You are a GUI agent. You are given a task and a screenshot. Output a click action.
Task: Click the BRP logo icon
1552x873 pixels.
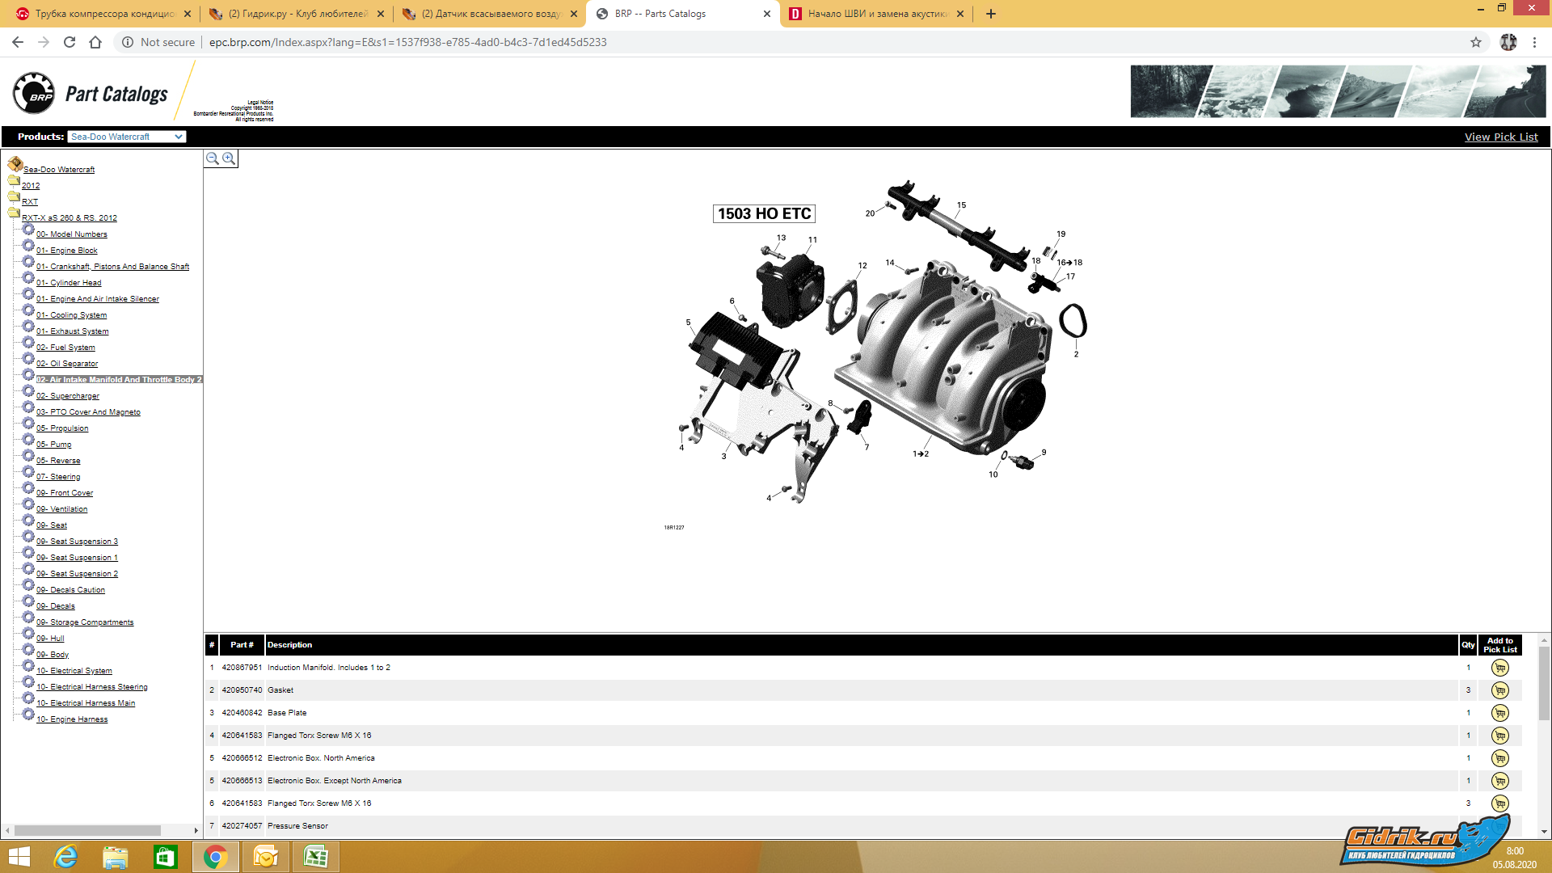pos(34,94)
